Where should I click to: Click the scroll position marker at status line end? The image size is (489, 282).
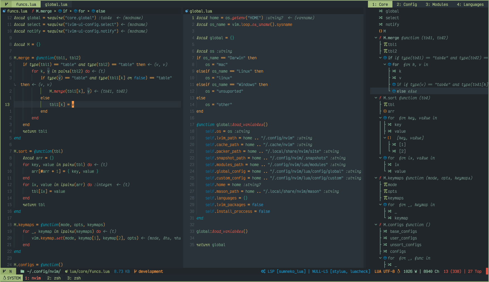[x=487, y=271]
